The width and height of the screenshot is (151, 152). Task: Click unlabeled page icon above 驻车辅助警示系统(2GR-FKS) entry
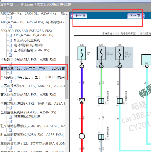tap(10, 121)
